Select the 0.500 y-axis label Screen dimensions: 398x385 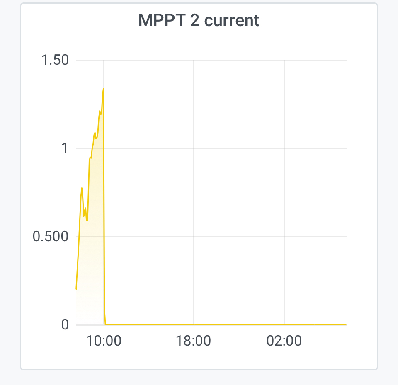click(x=51, y=237)
